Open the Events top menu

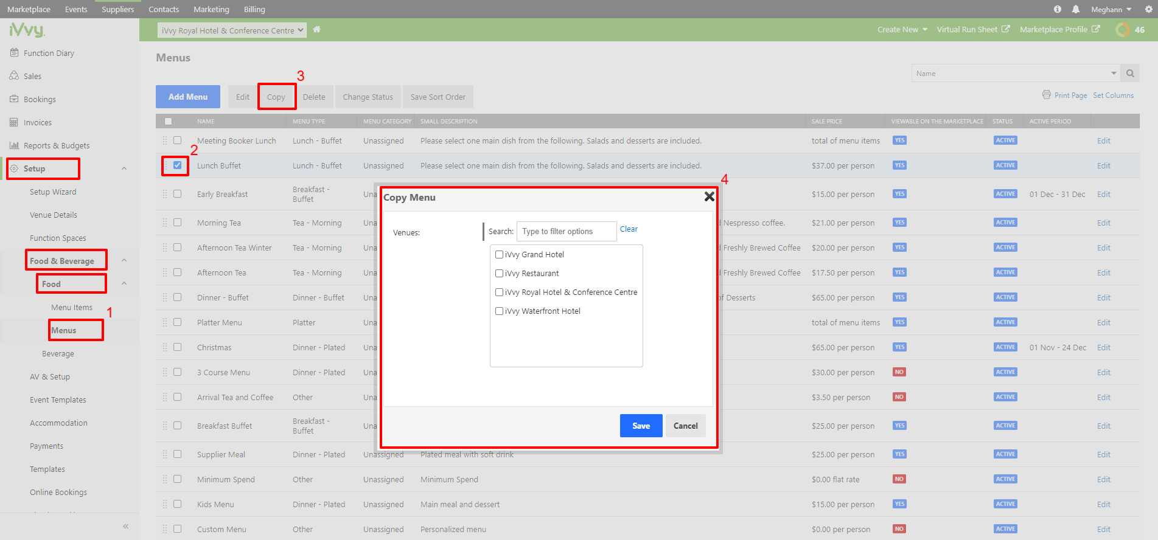(x=76, y=9)
